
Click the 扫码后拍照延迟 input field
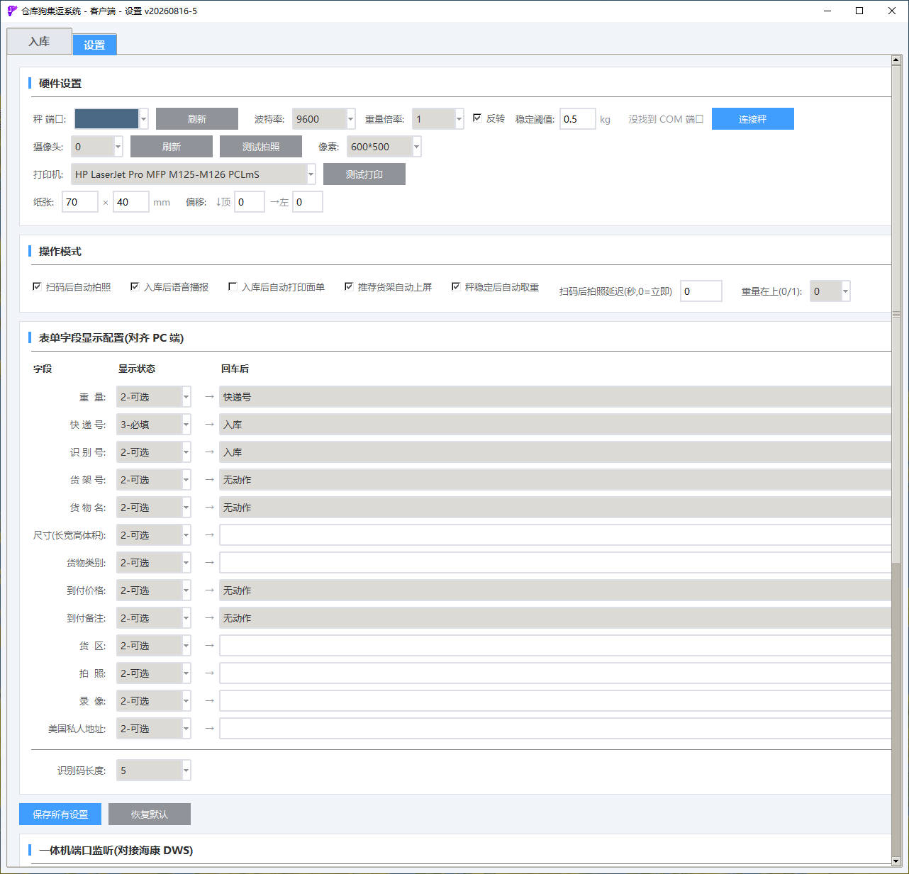click(x=701, y=291)
